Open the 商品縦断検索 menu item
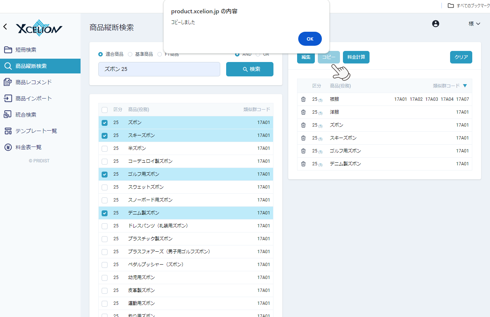 [40, 66]
